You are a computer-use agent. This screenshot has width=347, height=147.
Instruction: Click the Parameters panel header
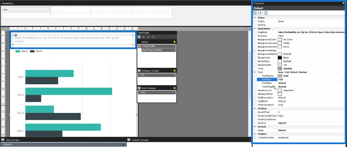pyautogui.click(x=126, y=3)
